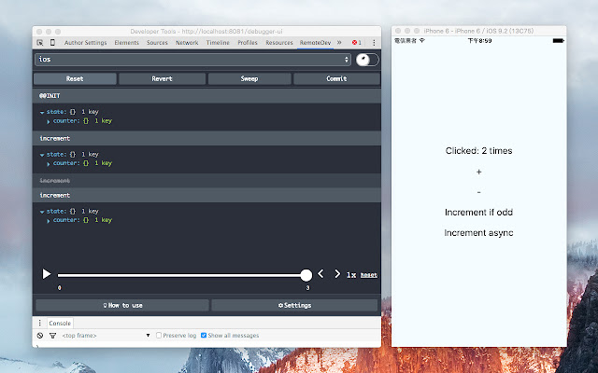Open the DevTools three-dot menu

tap(374, 43)
